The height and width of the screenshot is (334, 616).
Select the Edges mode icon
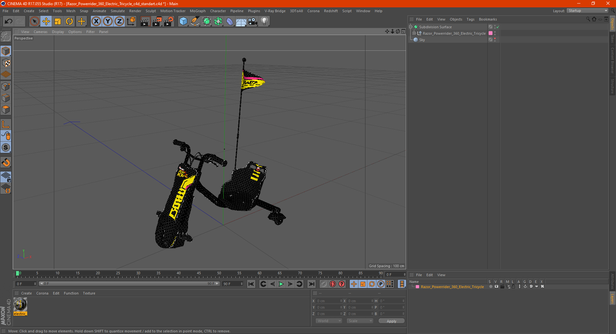(x=6, y=98)
